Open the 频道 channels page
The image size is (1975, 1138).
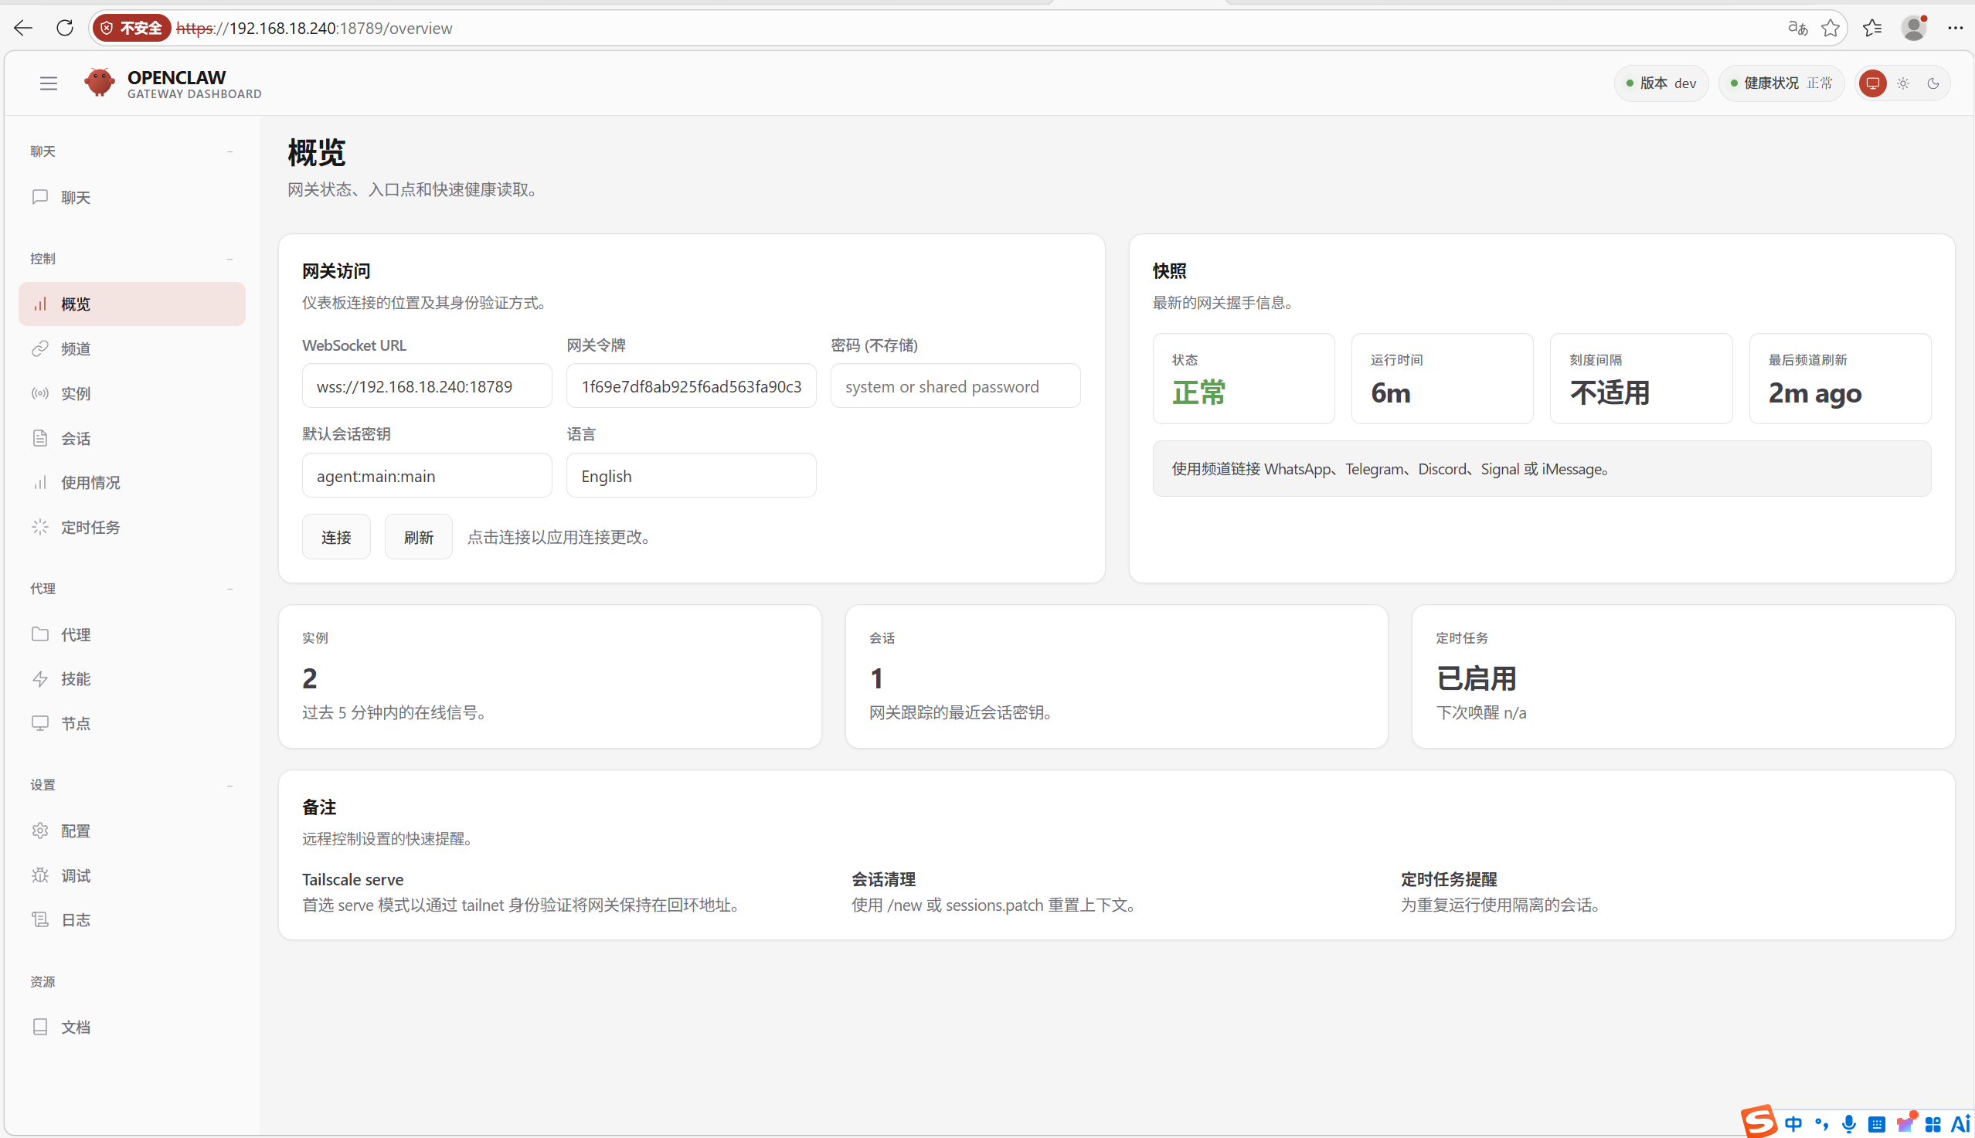click(x=76, y=348)
